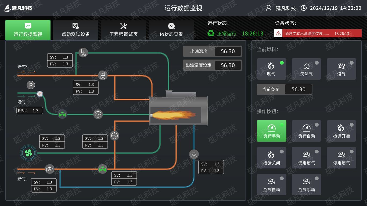Select the 煤气 fuel icon
Screen dimensions: 367x206
(x=271, y=69)
